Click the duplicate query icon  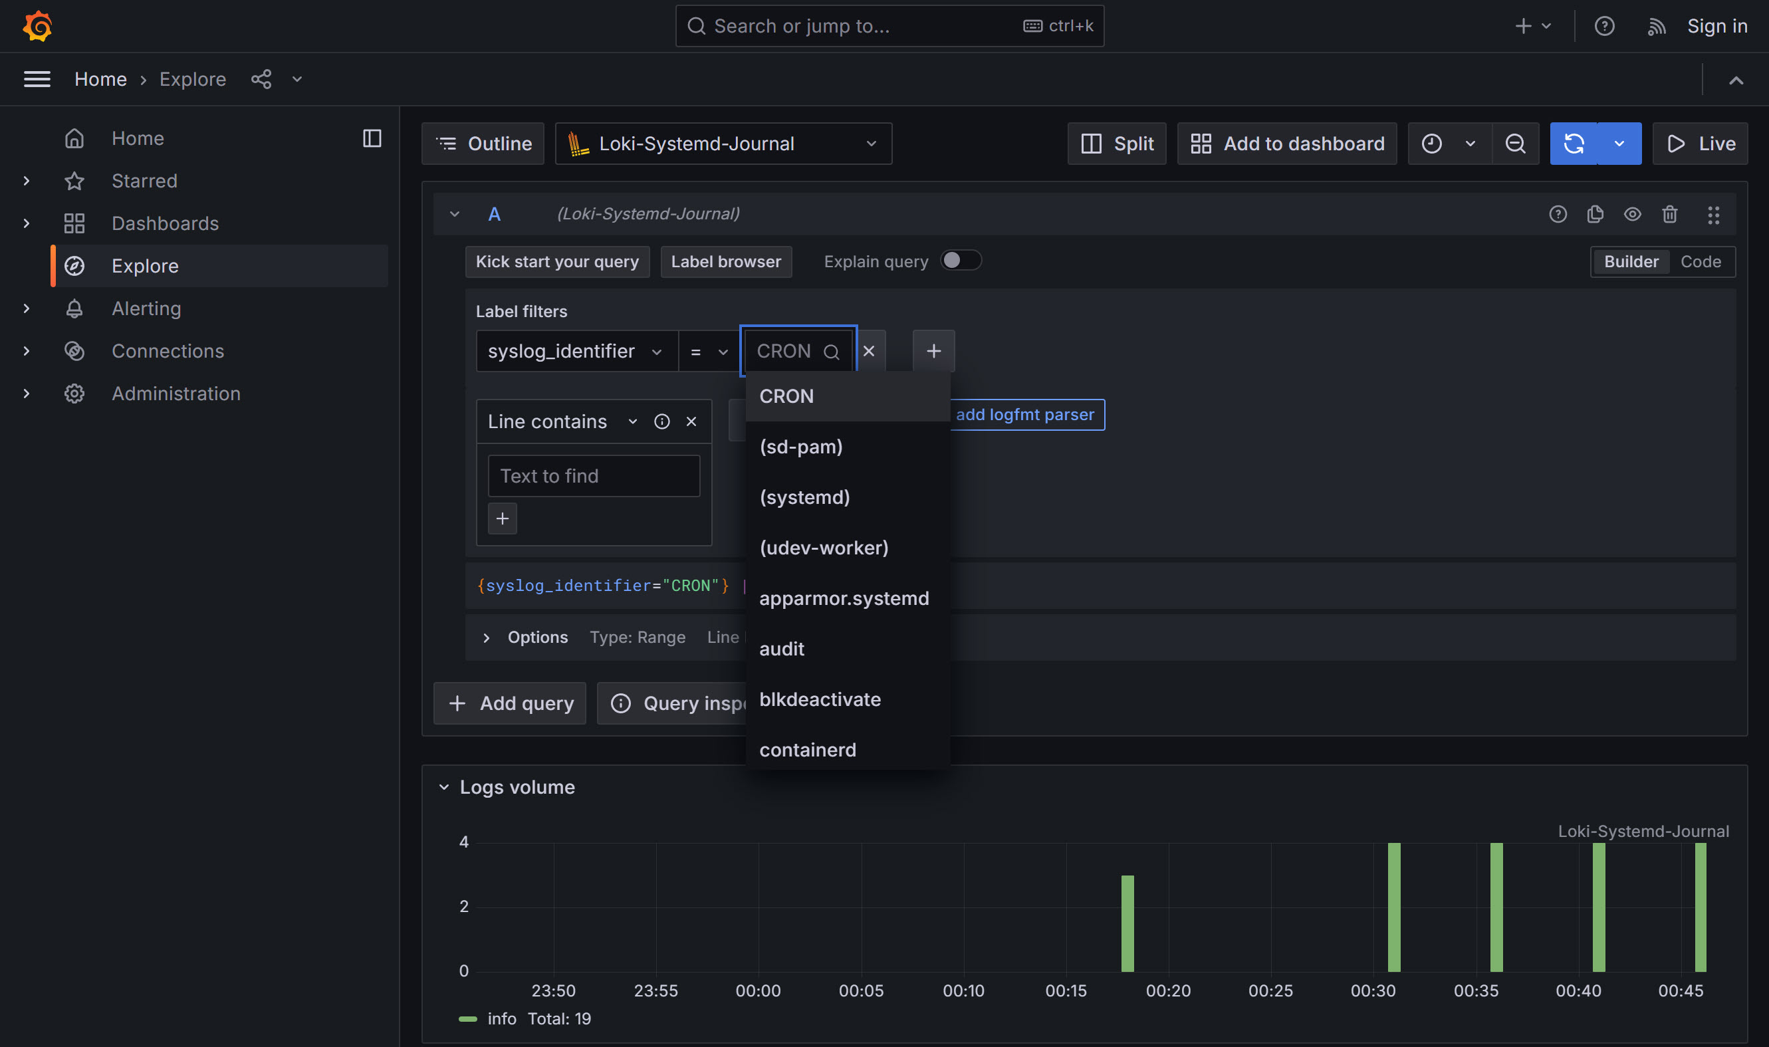click(1595, 214)
